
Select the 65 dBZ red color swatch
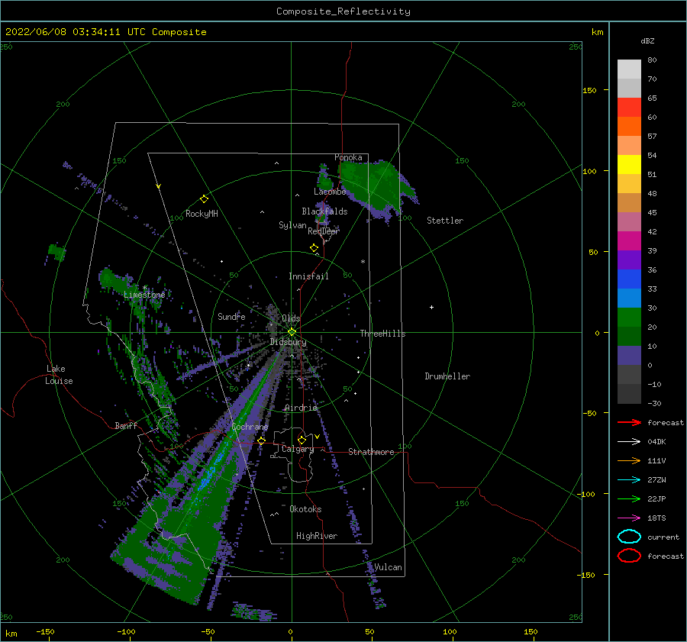[629, 108]
